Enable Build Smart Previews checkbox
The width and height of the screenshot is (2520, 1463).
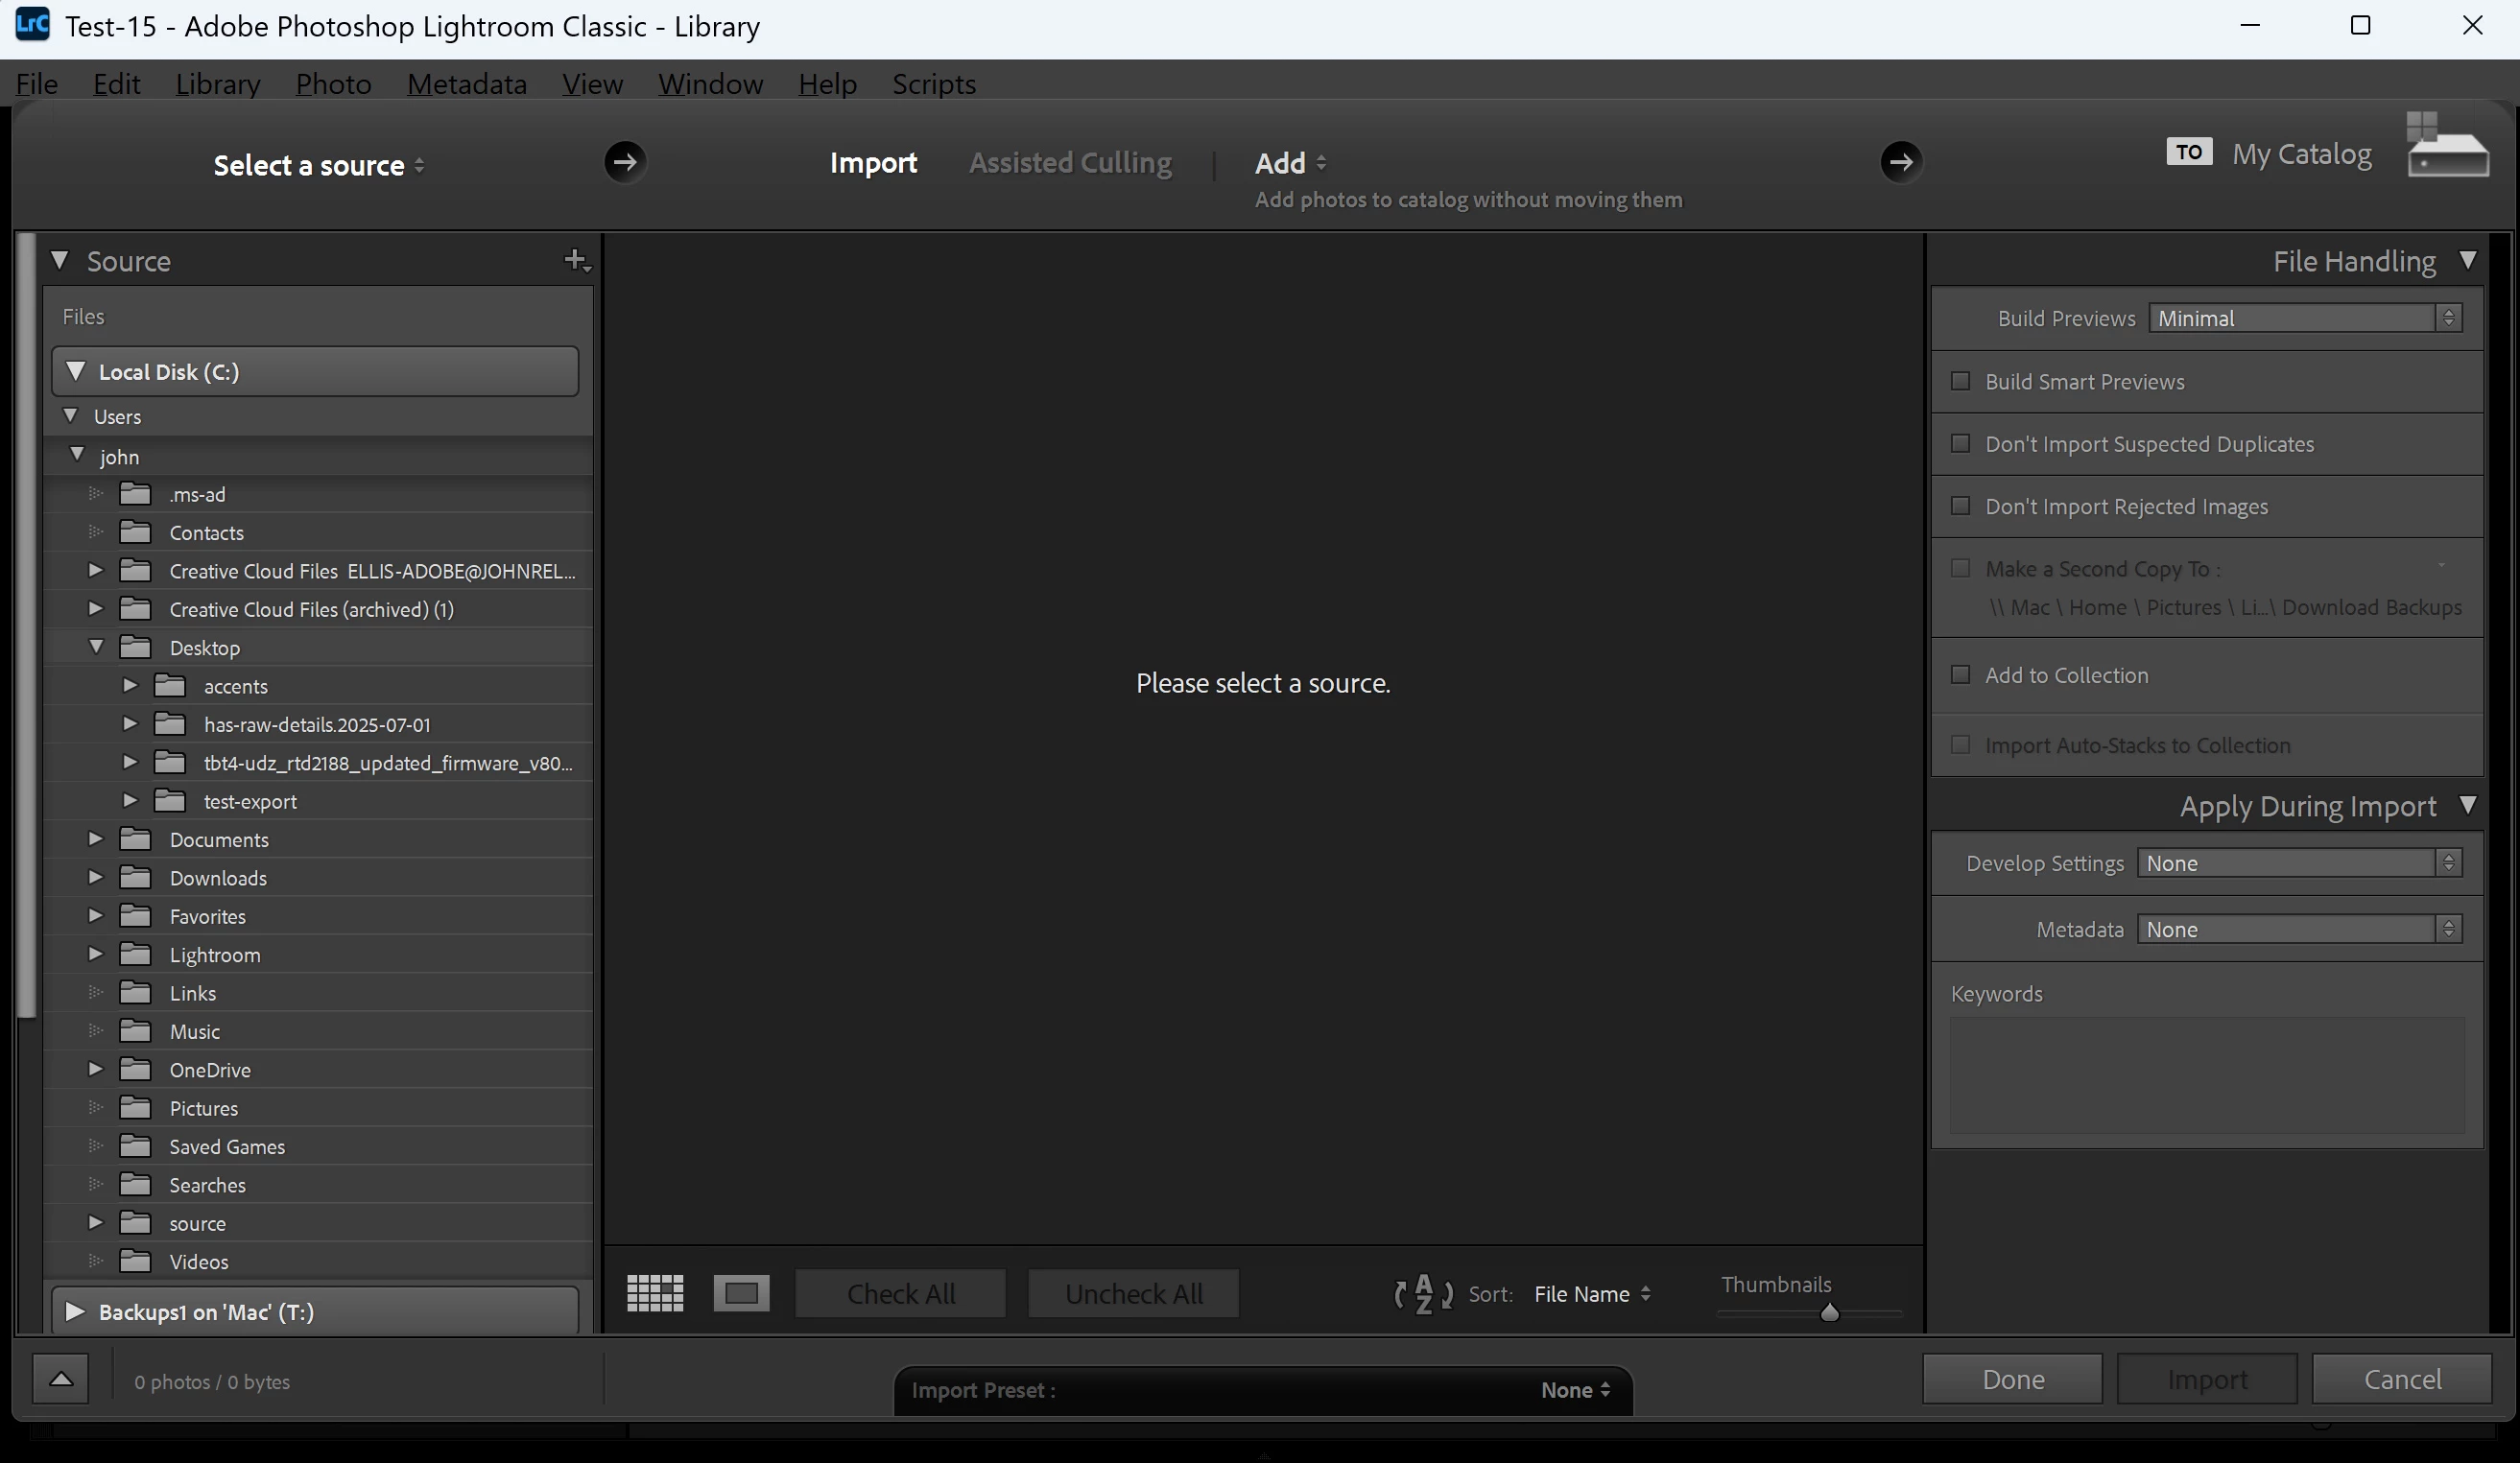[x=1960, y=381]
